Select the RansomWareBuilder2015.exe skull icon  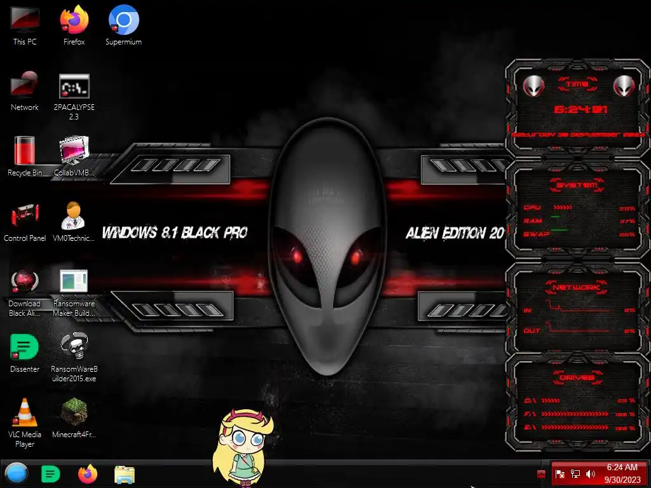pyautogui.click(x=74, y=357)
